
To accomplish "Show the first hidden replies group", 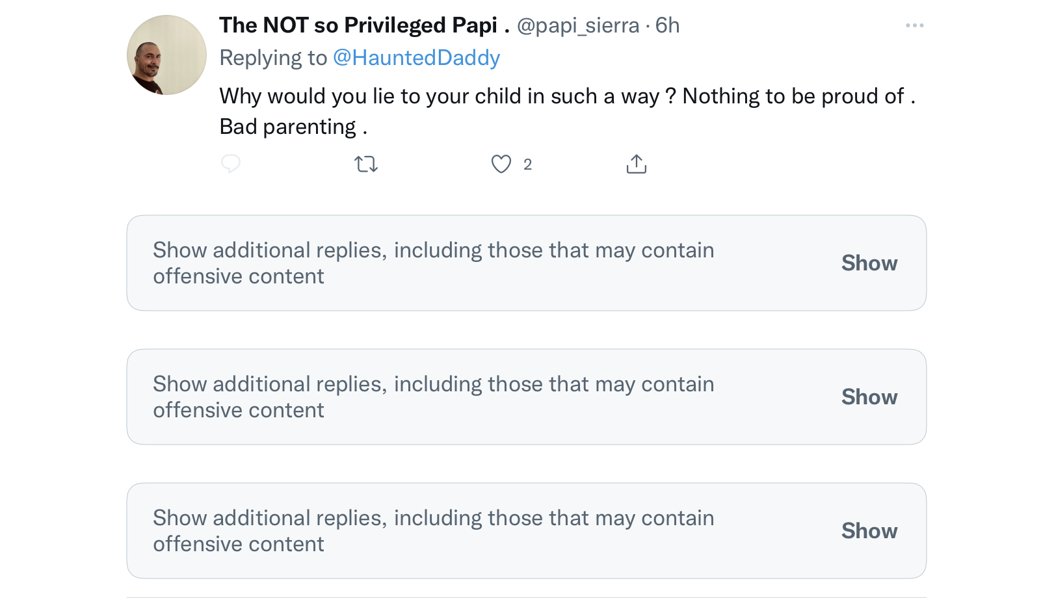I will 869,263.
